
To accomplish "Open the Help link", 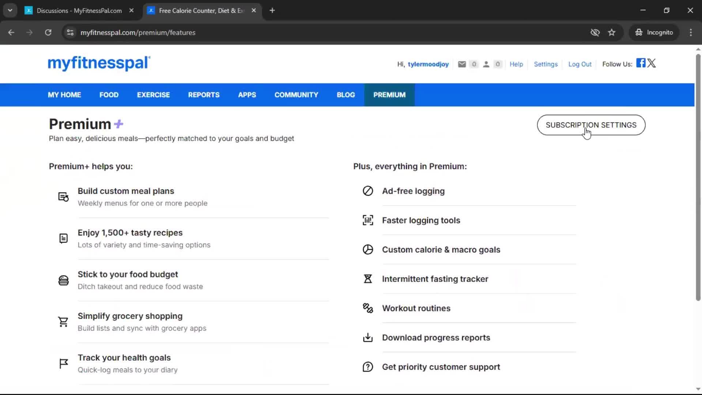I will point(516,64).
